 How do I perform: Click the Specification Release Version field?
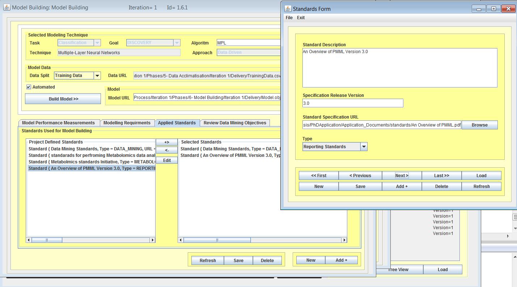353,103
